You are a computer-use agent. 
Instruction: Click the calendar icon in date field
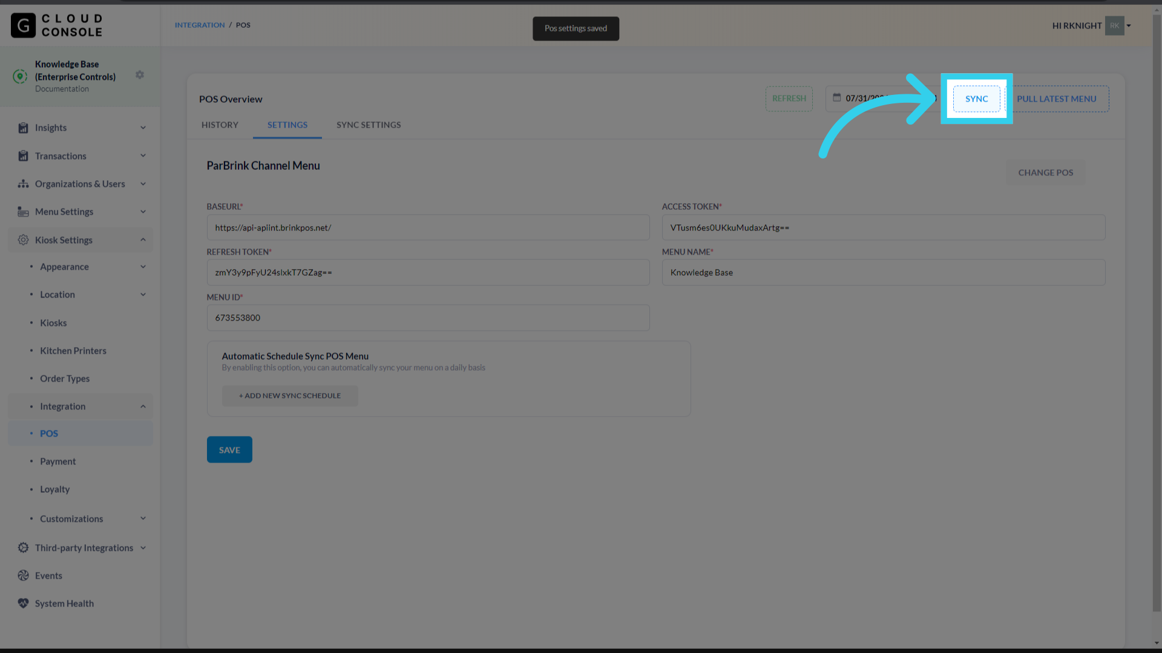tap(836, 97)
